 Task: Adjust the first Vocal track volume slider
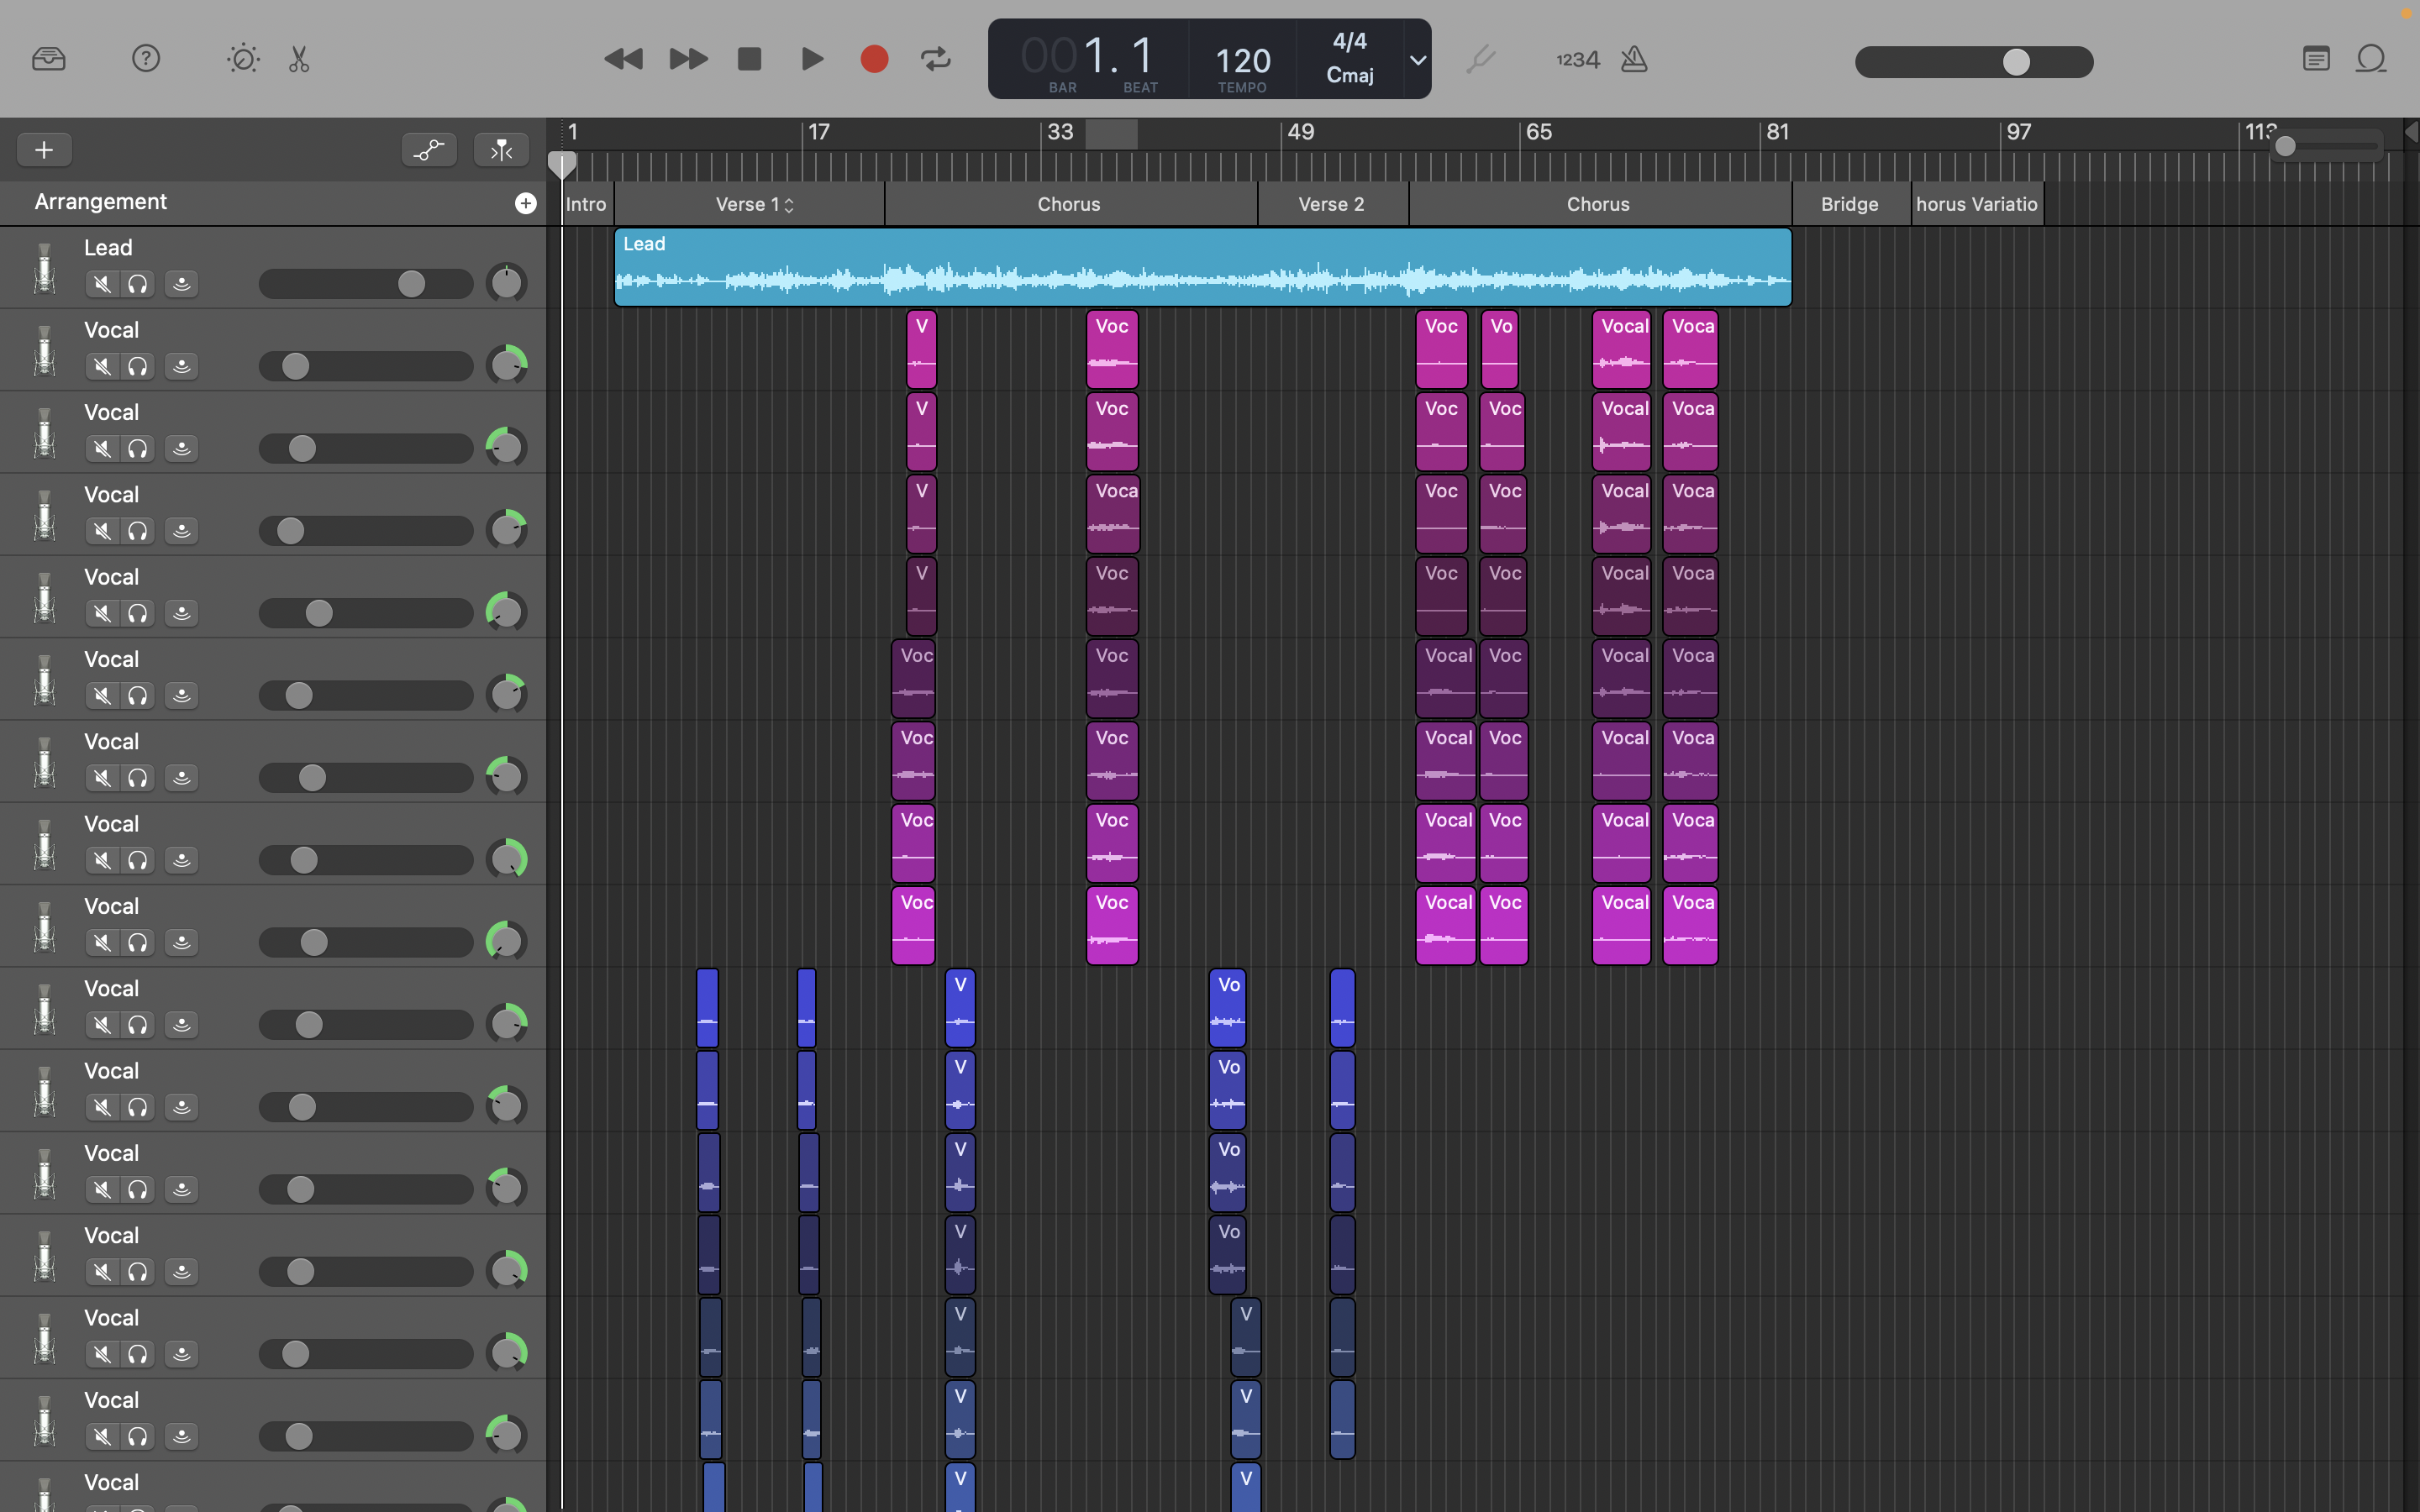pyautogui.click(x=366, y=366)
